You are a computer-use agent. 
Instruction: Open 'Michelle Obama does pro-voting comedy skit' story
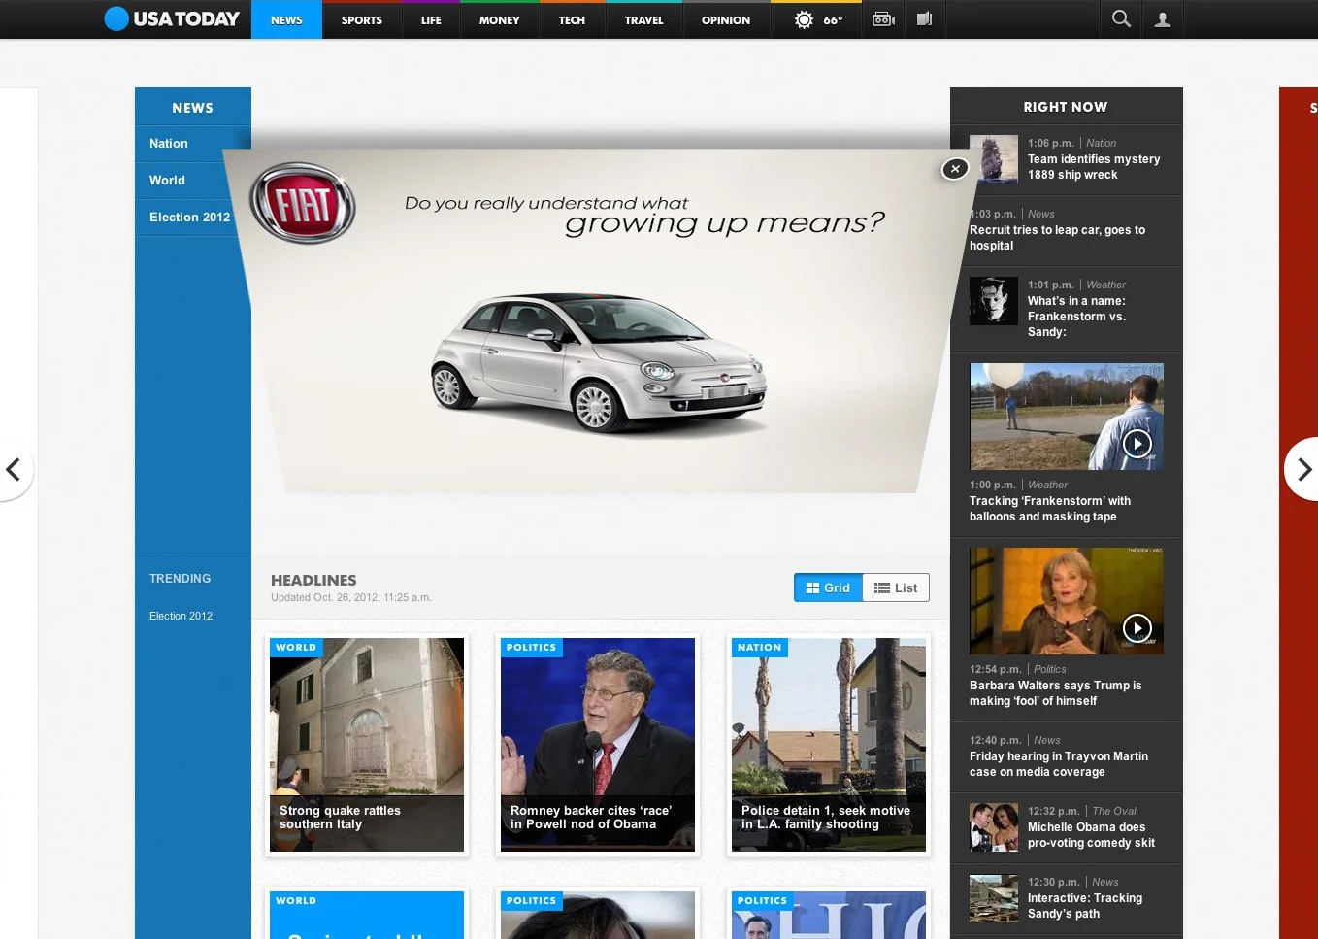click(x=1091, y=835)
